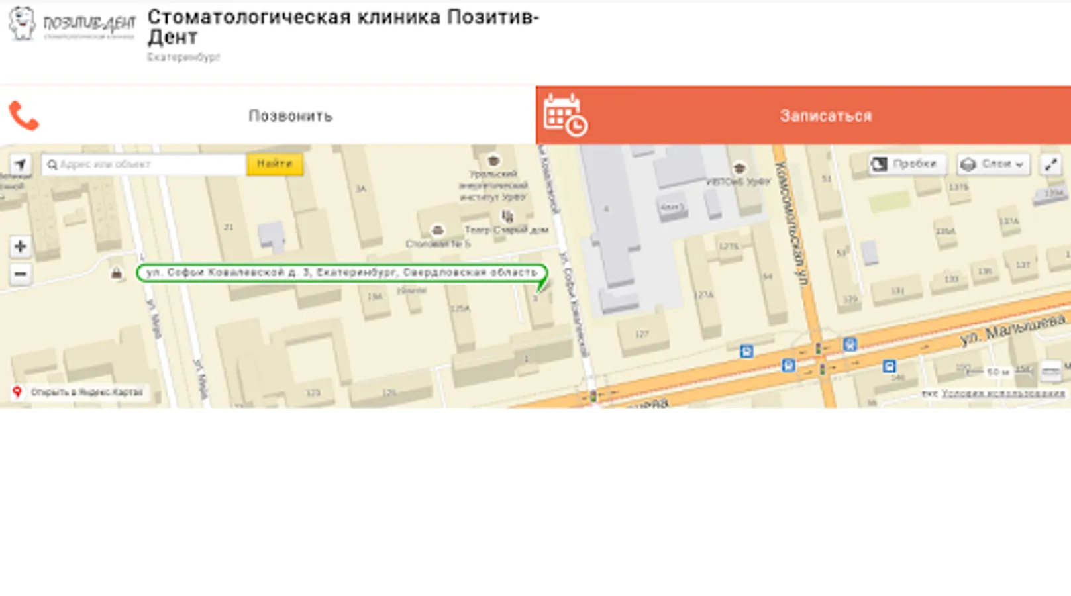Click the ИВТОиБ УрФУ university marker
1071x596 pixels.
tap(739, 168)
